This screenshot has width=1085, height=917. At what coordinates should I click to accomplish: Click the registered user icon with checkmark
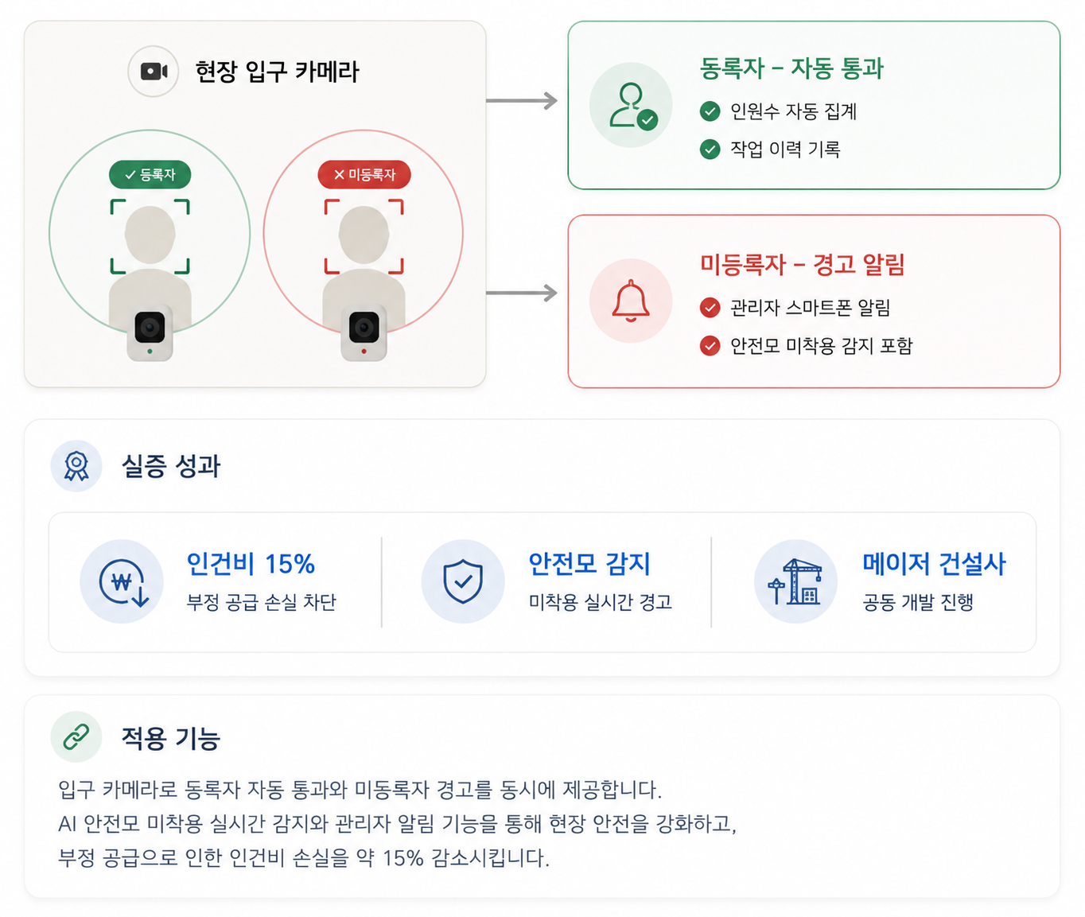click(x=631, y=106)
